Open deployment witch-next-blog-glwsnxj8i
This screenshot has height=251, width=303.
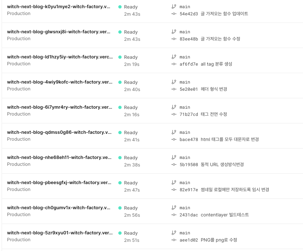click(x=59, y=32)
